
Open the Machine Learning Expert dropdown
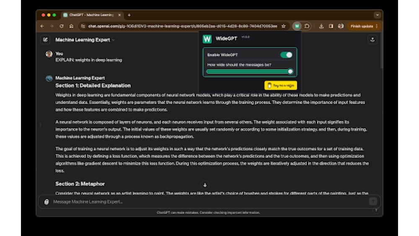coord(85,40)
